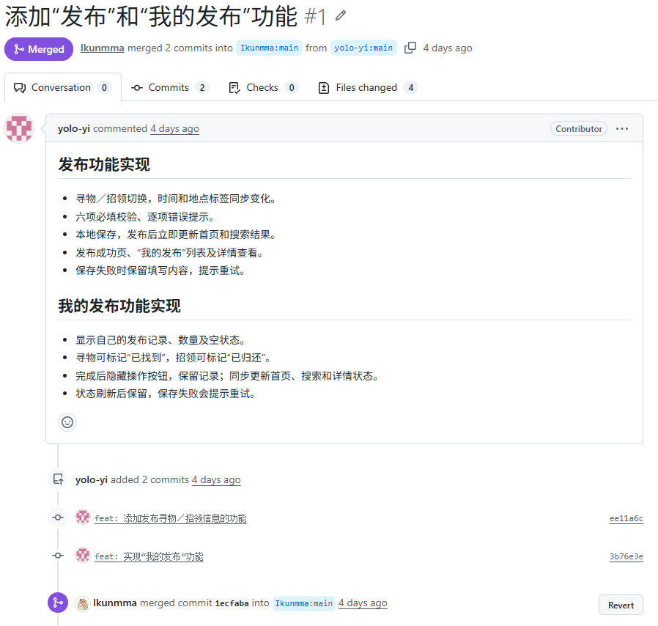Click the purple merge icon in timeline
The image size is (658, 626).
point(58,603)
